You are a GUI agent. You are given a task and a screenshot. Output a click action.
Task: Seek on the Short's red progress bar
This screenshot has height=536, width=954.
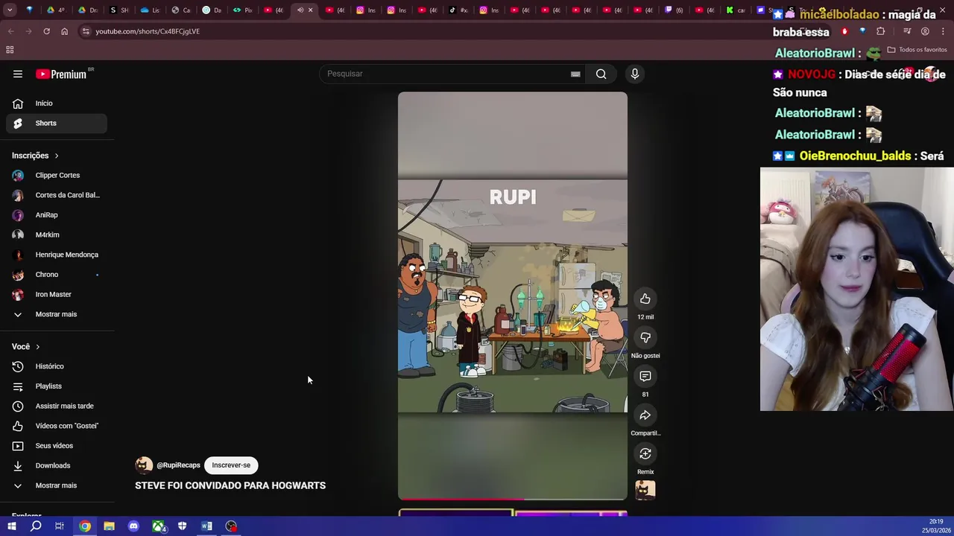pos(513,500)
